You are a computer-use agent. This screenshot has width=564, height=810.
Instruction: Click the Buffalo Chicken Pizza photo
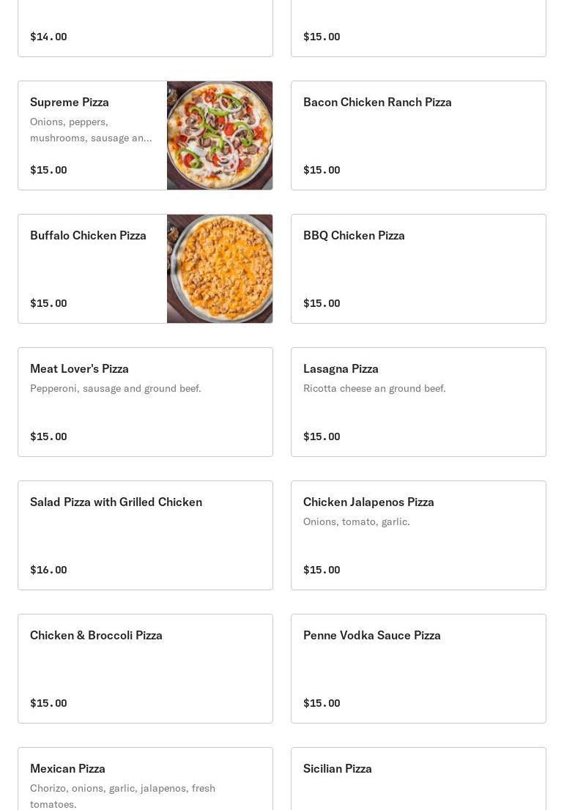pyautogui.click(x=220, y=269)
